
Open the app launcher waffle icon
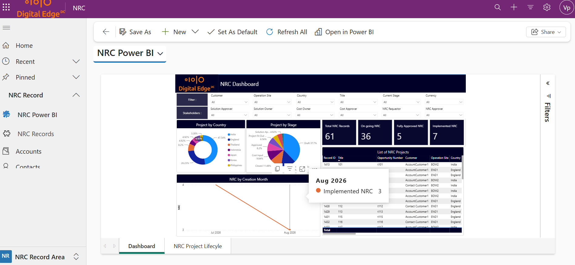(x=6, y=7)
